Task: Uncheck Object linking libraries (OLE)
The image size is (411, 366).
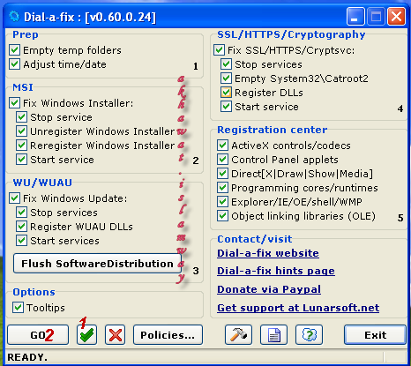Action: click(x=222, y=216)
